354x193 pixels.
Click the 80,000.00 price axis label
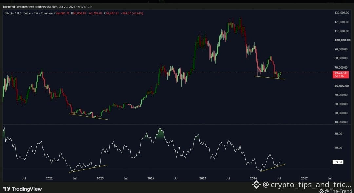click(342, 58)
